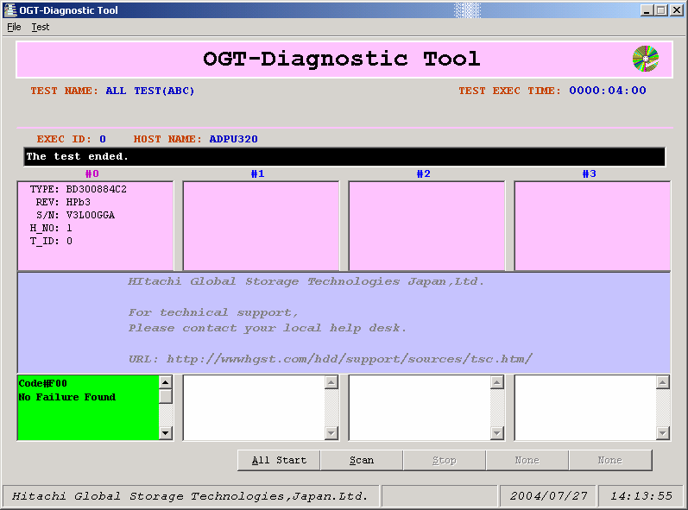Screen dimensions: 688x510
Task: Select the #3 drive slot header
Action: [x=590, y=173]
